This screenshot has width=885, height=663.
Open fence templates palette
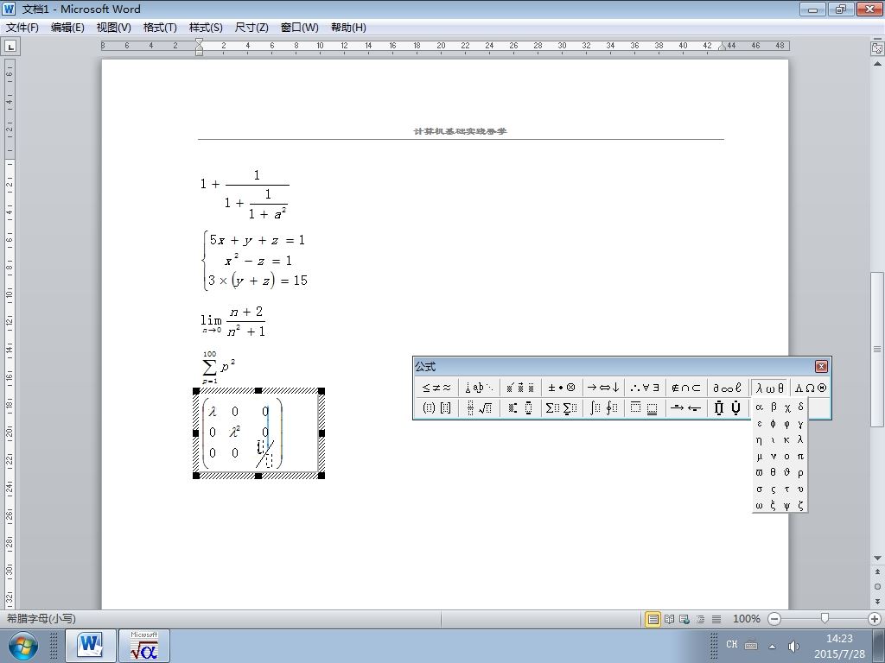pyautogui.click(x=436, y=407)
